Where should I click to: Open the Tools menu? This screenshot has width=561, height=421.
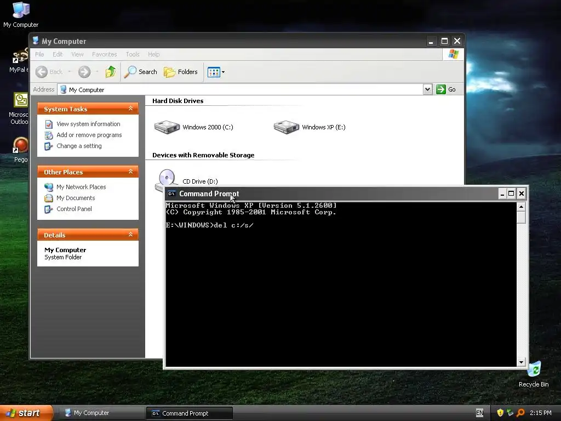pos(133,54)
